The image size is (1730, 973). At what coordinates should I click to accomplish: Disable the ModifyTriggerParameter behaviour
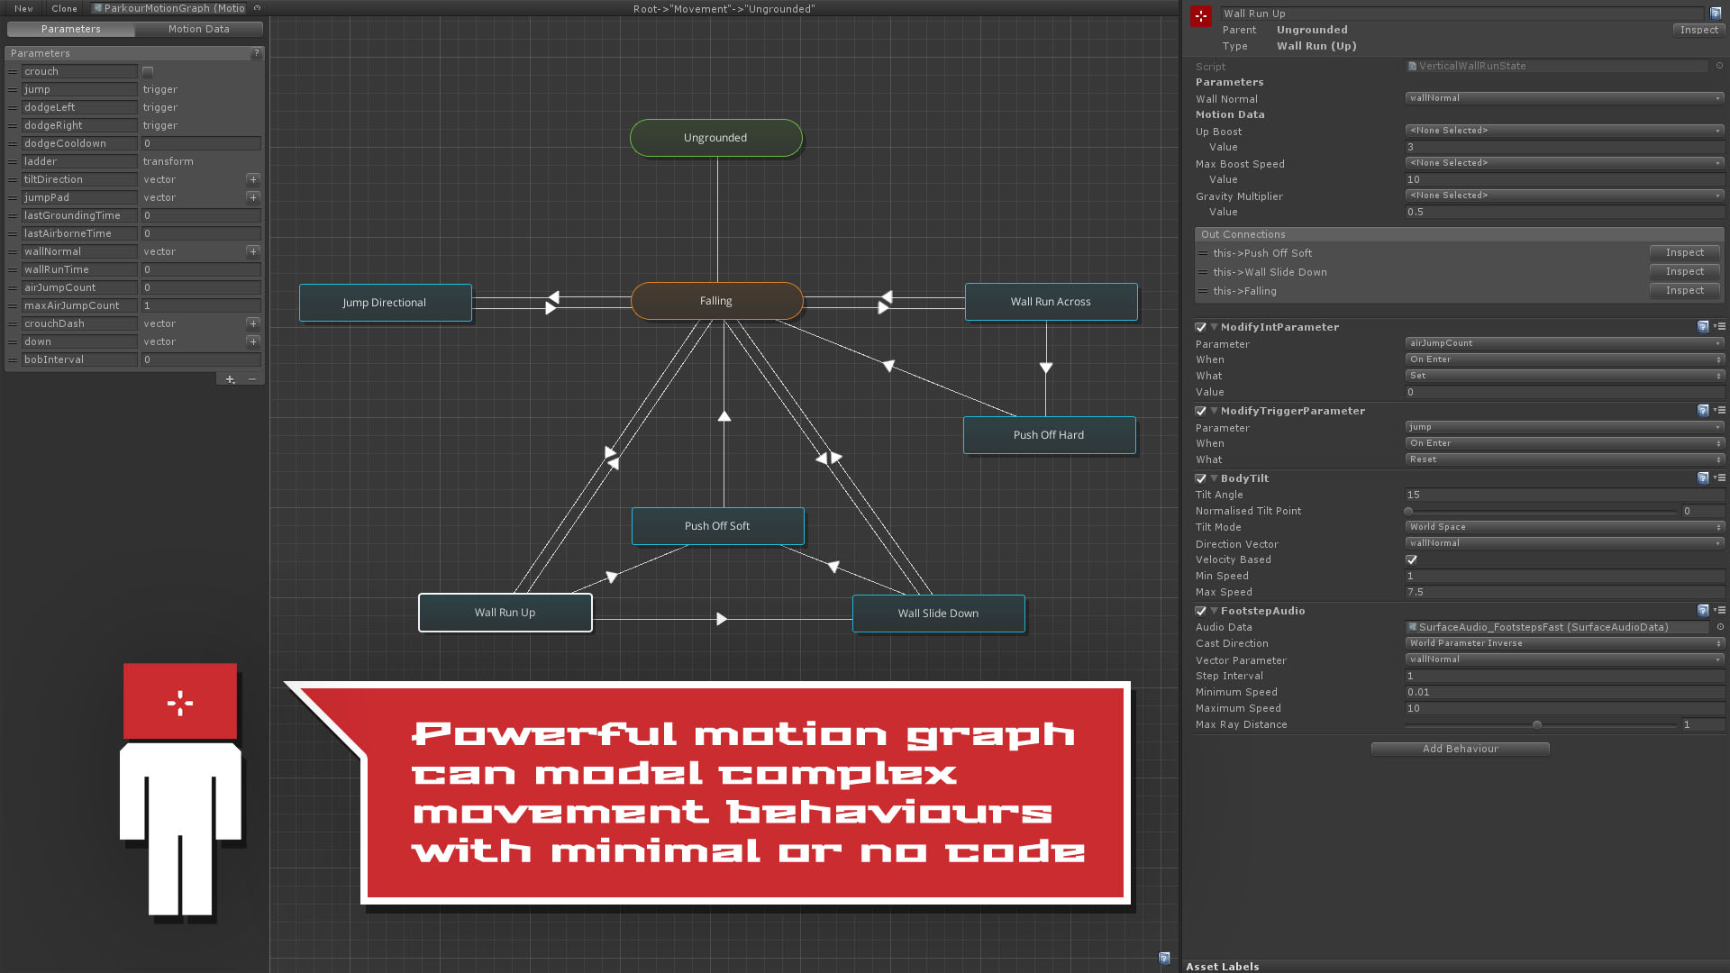tap(1200, 411)
